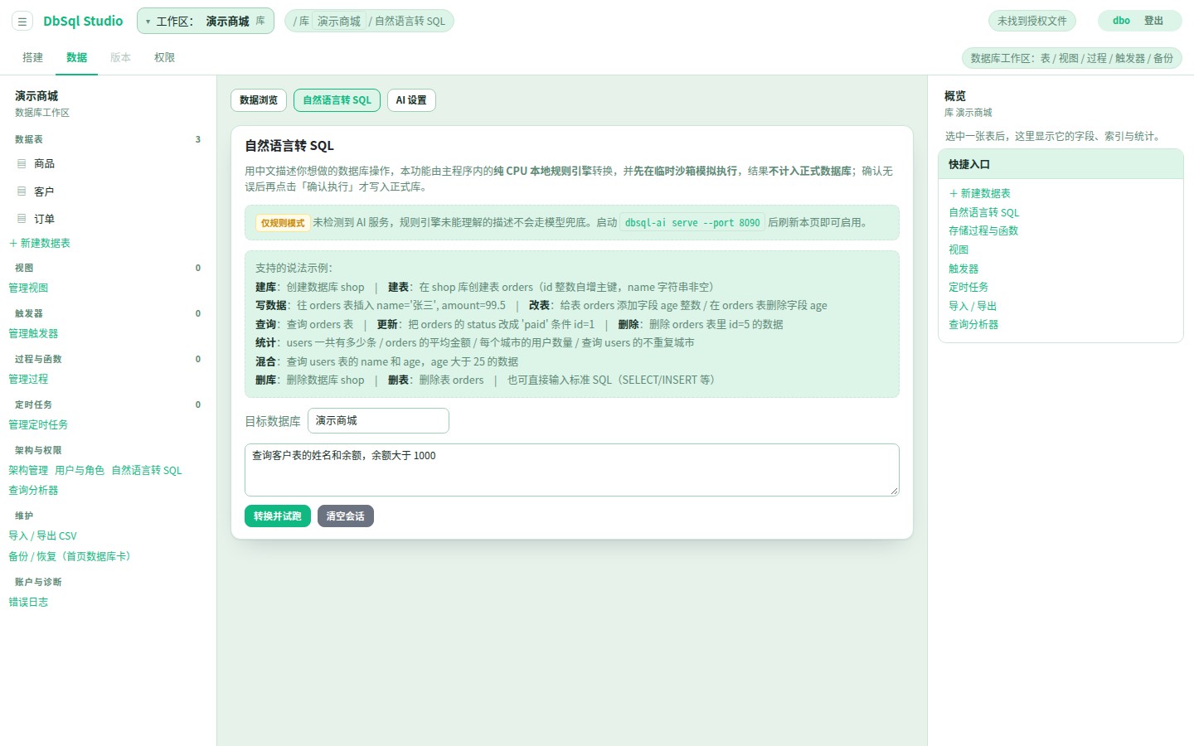Image resolution: width=1194 pixels, height=746 pixels.
Task: Open 定时任务 in the 快捷入口 panel
Action: click(x=968, y=287)
